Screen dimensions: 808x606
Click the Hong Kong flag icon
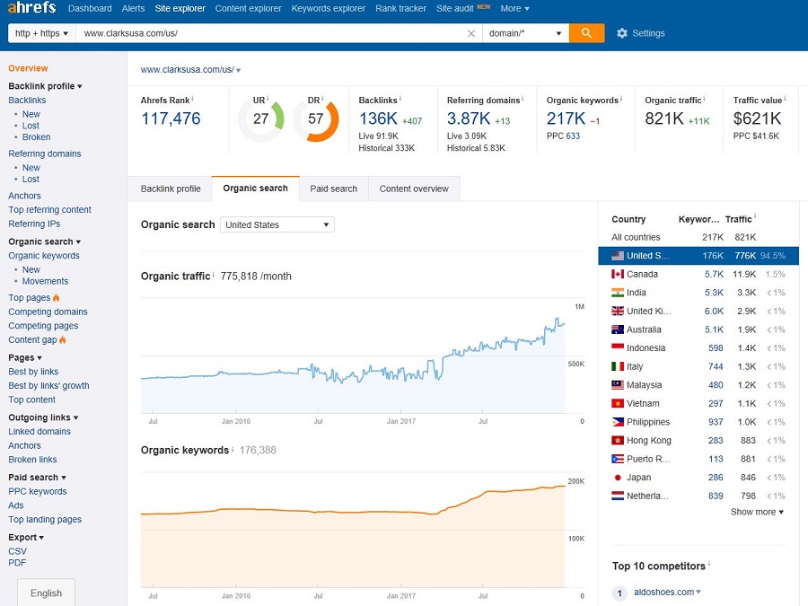618,441
